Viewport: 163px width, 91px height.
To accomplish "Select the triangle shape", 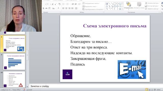I will [107, 6].
